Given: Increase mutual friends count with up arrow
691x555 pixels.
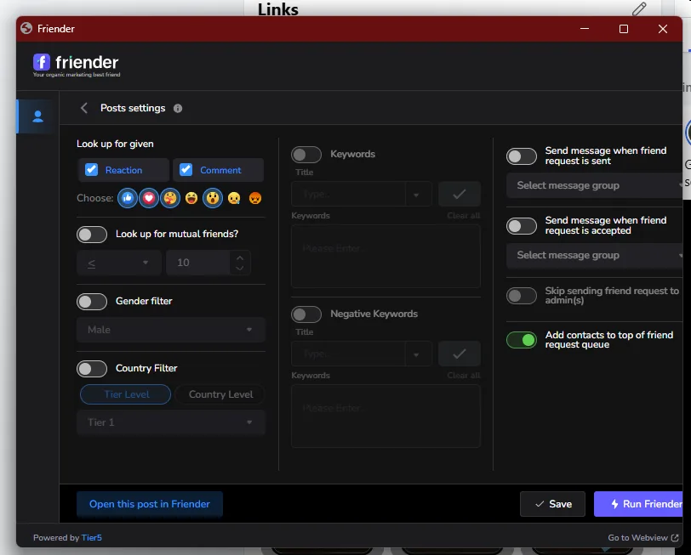Looking at the screenshot, I should point(240,258).
